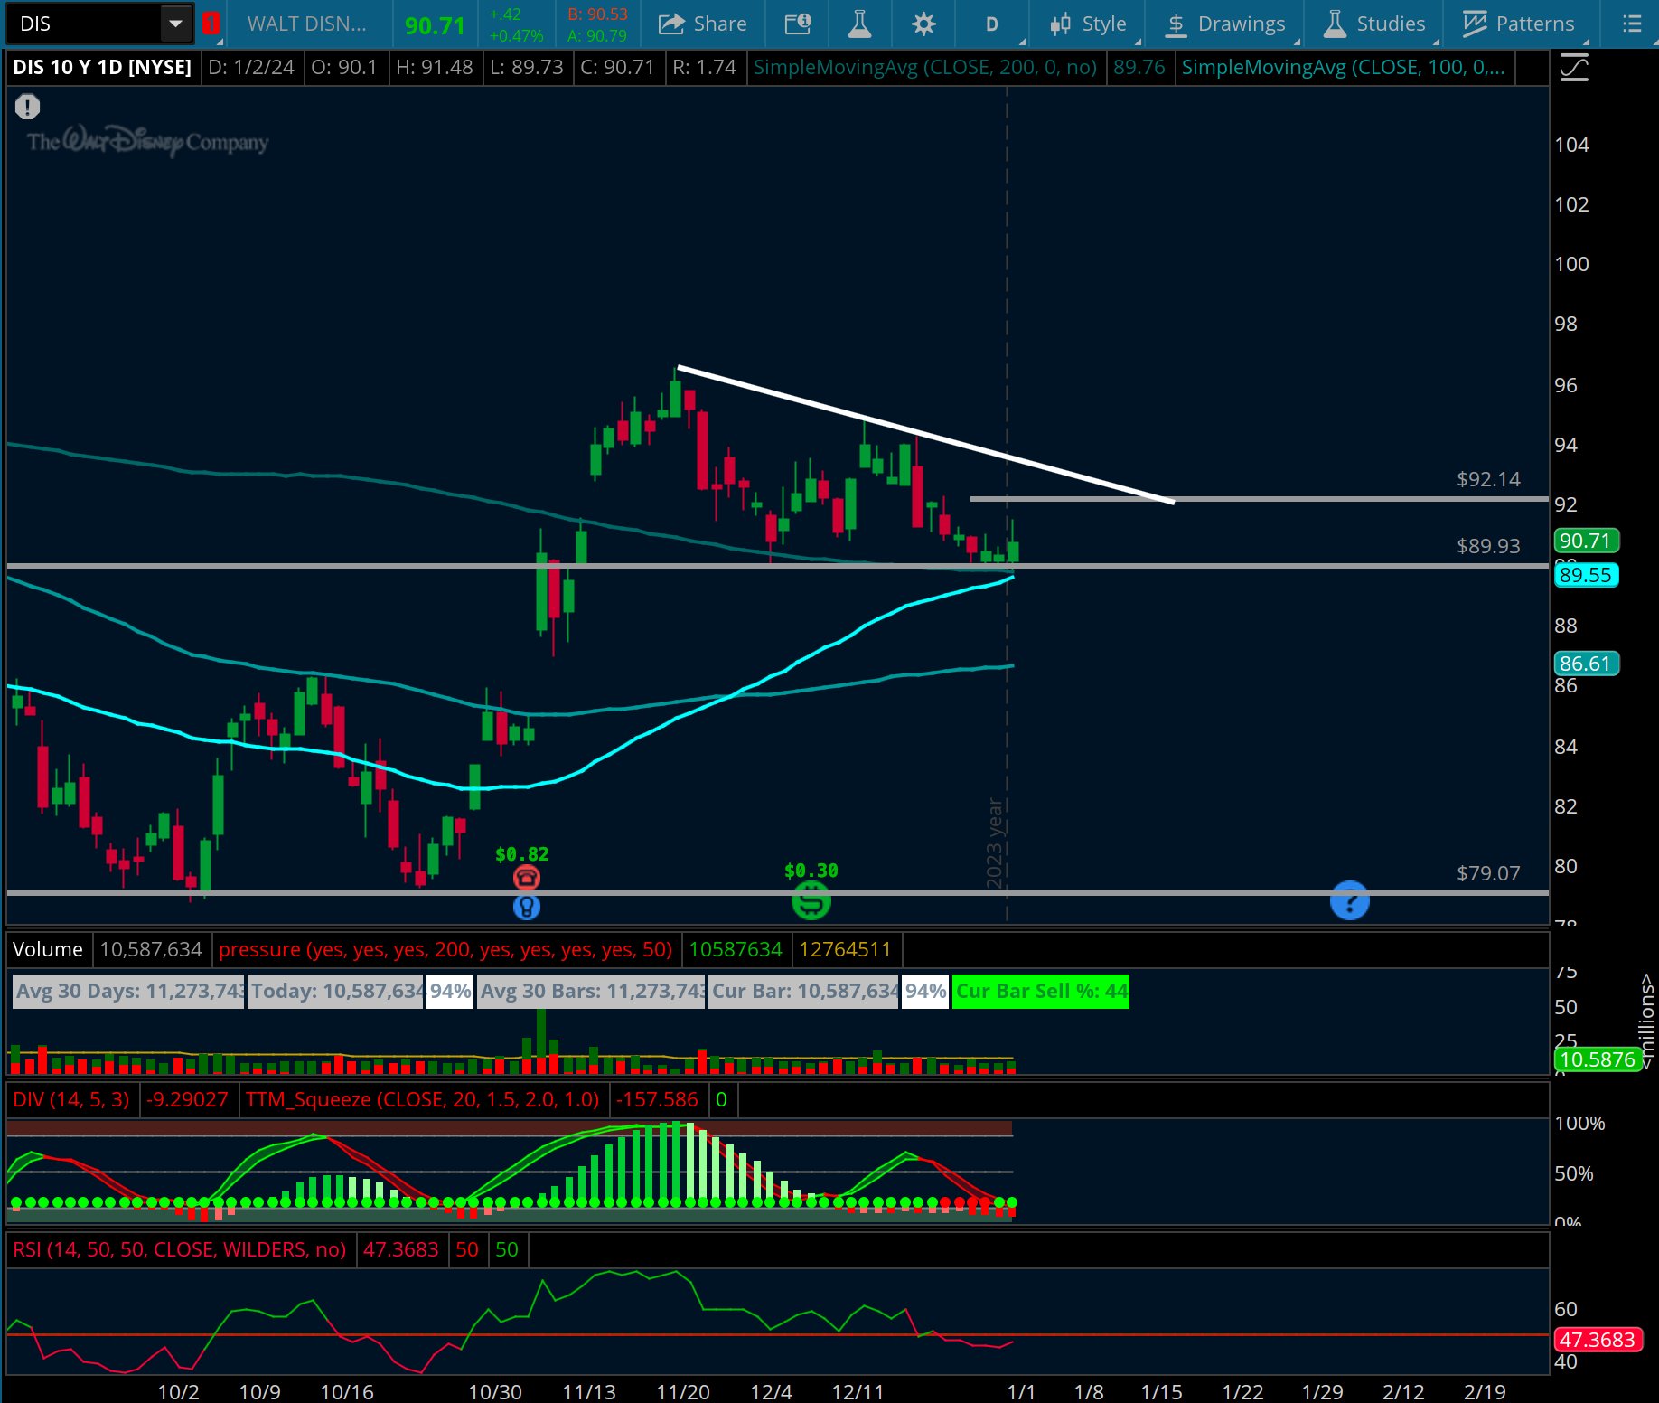Click the red phone conference call marker
This screenshot has height=1403, width=1659.
point(527,877)
